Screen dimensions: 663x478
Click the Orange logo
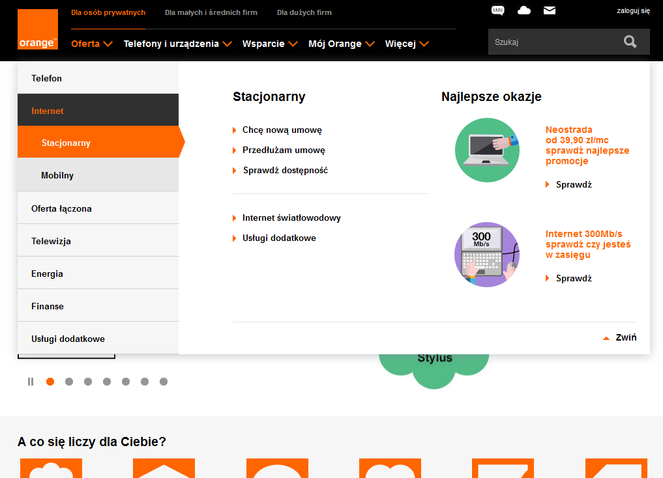(37, 29)
